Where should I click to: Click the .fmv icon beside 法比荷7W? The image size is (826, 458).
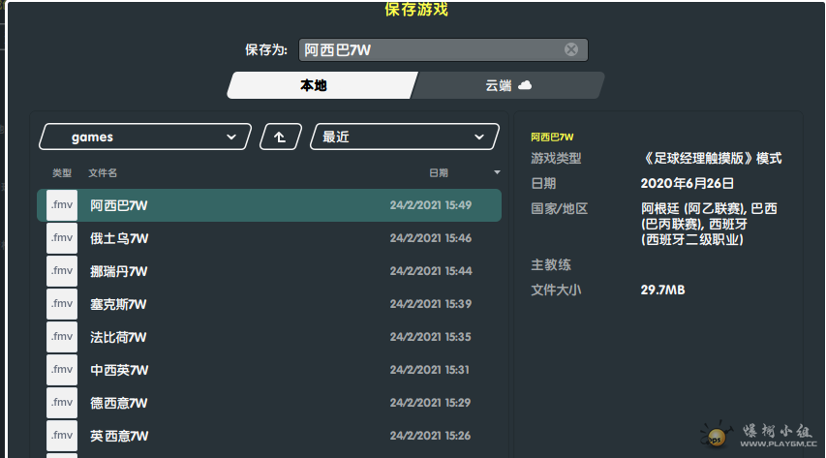(62, 337)
